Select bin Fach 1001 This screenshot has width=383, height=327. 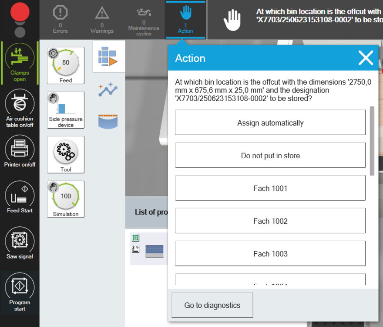[x=270, y=188]
